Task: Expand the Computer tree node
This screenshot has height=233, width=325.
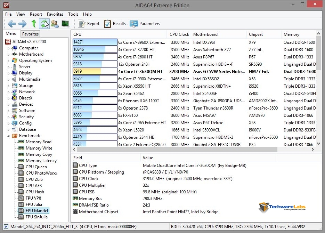Action: [8, 48]
